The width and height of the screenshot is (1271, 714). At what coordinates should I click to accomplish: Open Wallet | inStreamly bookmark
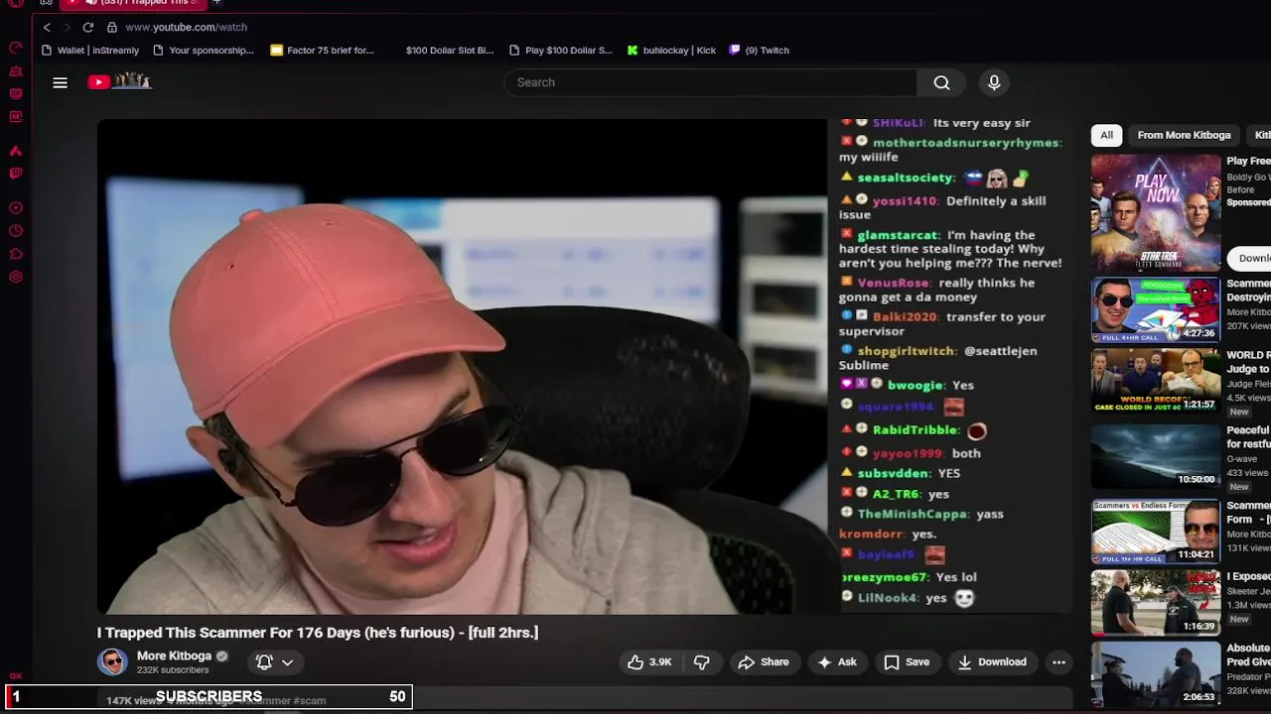pos(90,51)
